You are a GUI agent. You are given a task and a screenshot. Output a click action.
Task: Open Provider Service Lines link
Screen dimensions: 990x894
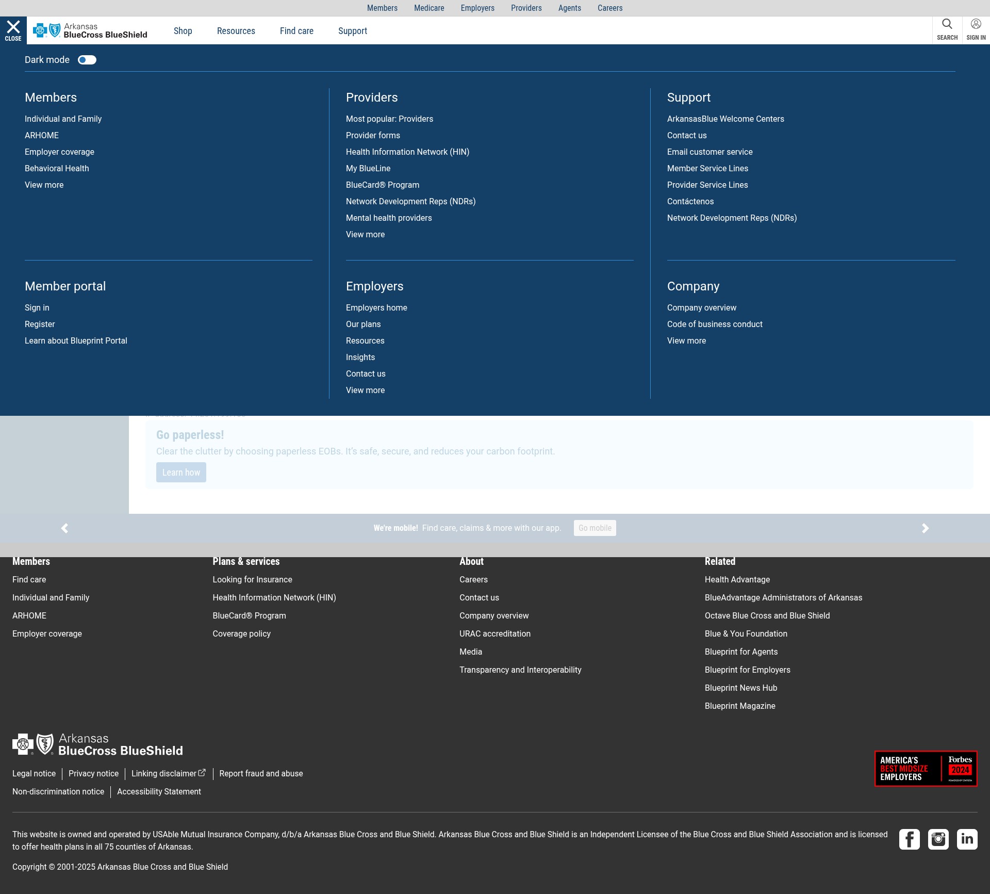707,185
